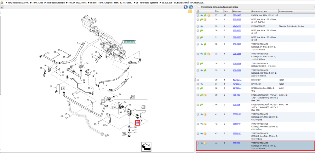This screenshot has width=315, height=153.
Task: Sort by '№ детали' column header
Action: pos(237,11)
